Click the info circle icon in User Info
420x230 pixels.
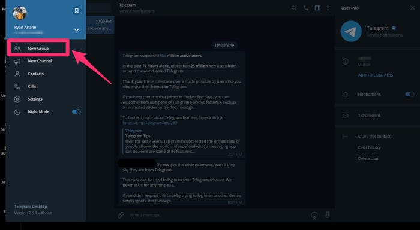tap(346, 62)
